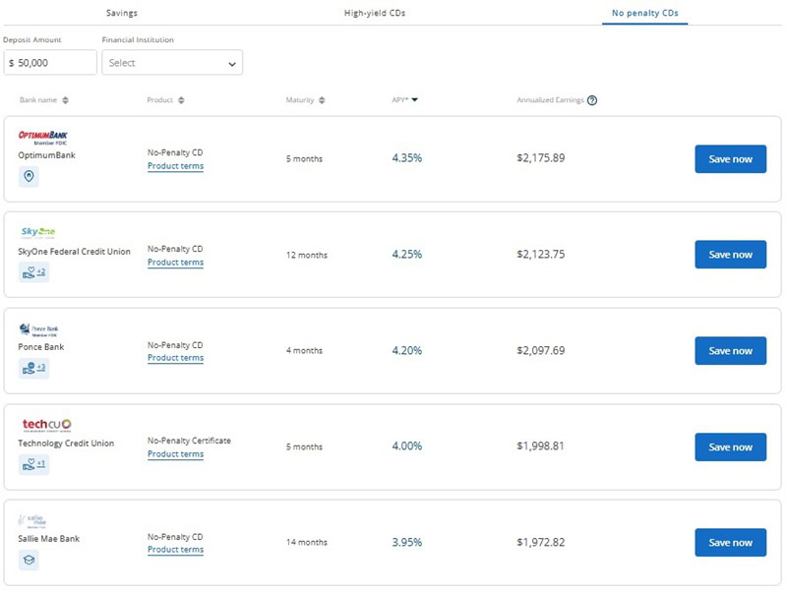Click Sallie Mae Bank graduation cap icon
Image resolution: width=787 pixels, height=592 pixels.
(29, 560)
